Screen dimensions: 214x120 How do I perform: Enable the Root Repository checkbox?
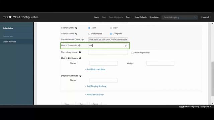(132, 53)
